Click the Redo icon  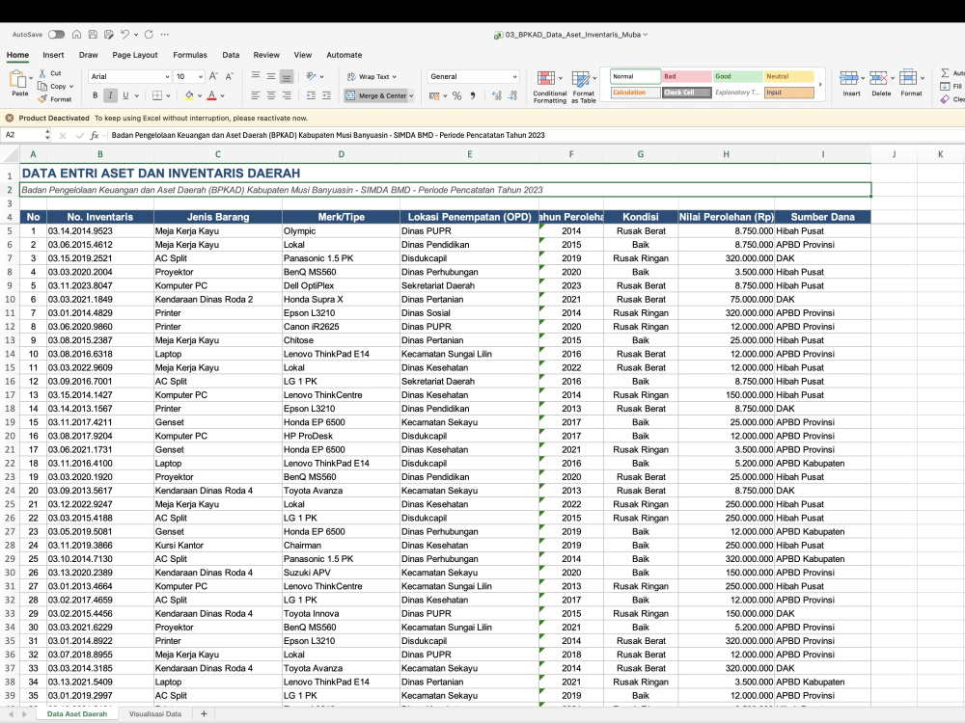[x=149, y=35]
